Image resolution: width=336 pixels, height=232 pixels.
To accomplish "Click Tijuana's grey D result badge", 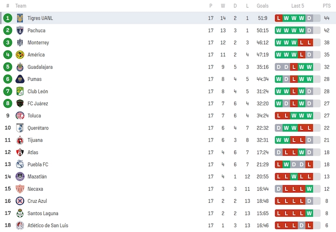I will [x=309, y=140].
